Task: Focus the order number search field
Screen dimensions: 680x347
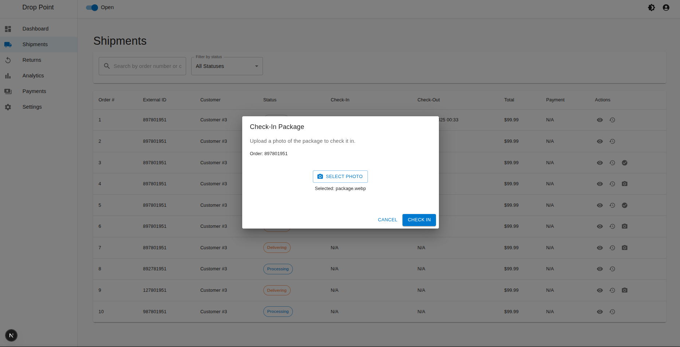Action: 147,66
